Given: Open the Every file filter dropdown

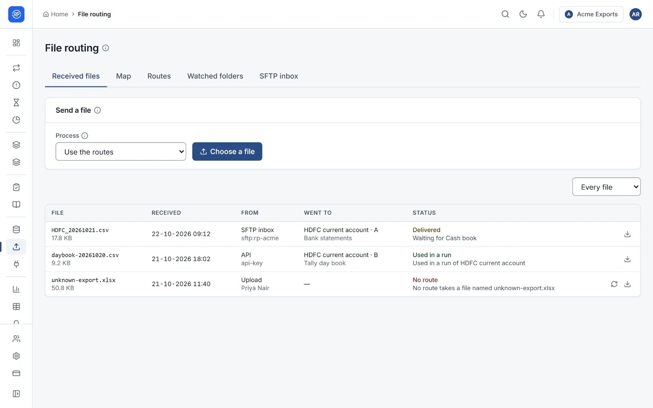Looking at the screenshot, I should click(x=607, y=187).
